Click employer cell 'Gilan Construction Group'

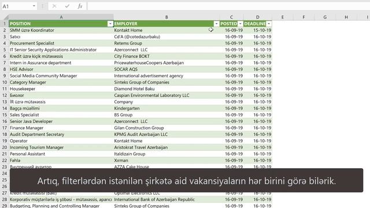[166, 128]
